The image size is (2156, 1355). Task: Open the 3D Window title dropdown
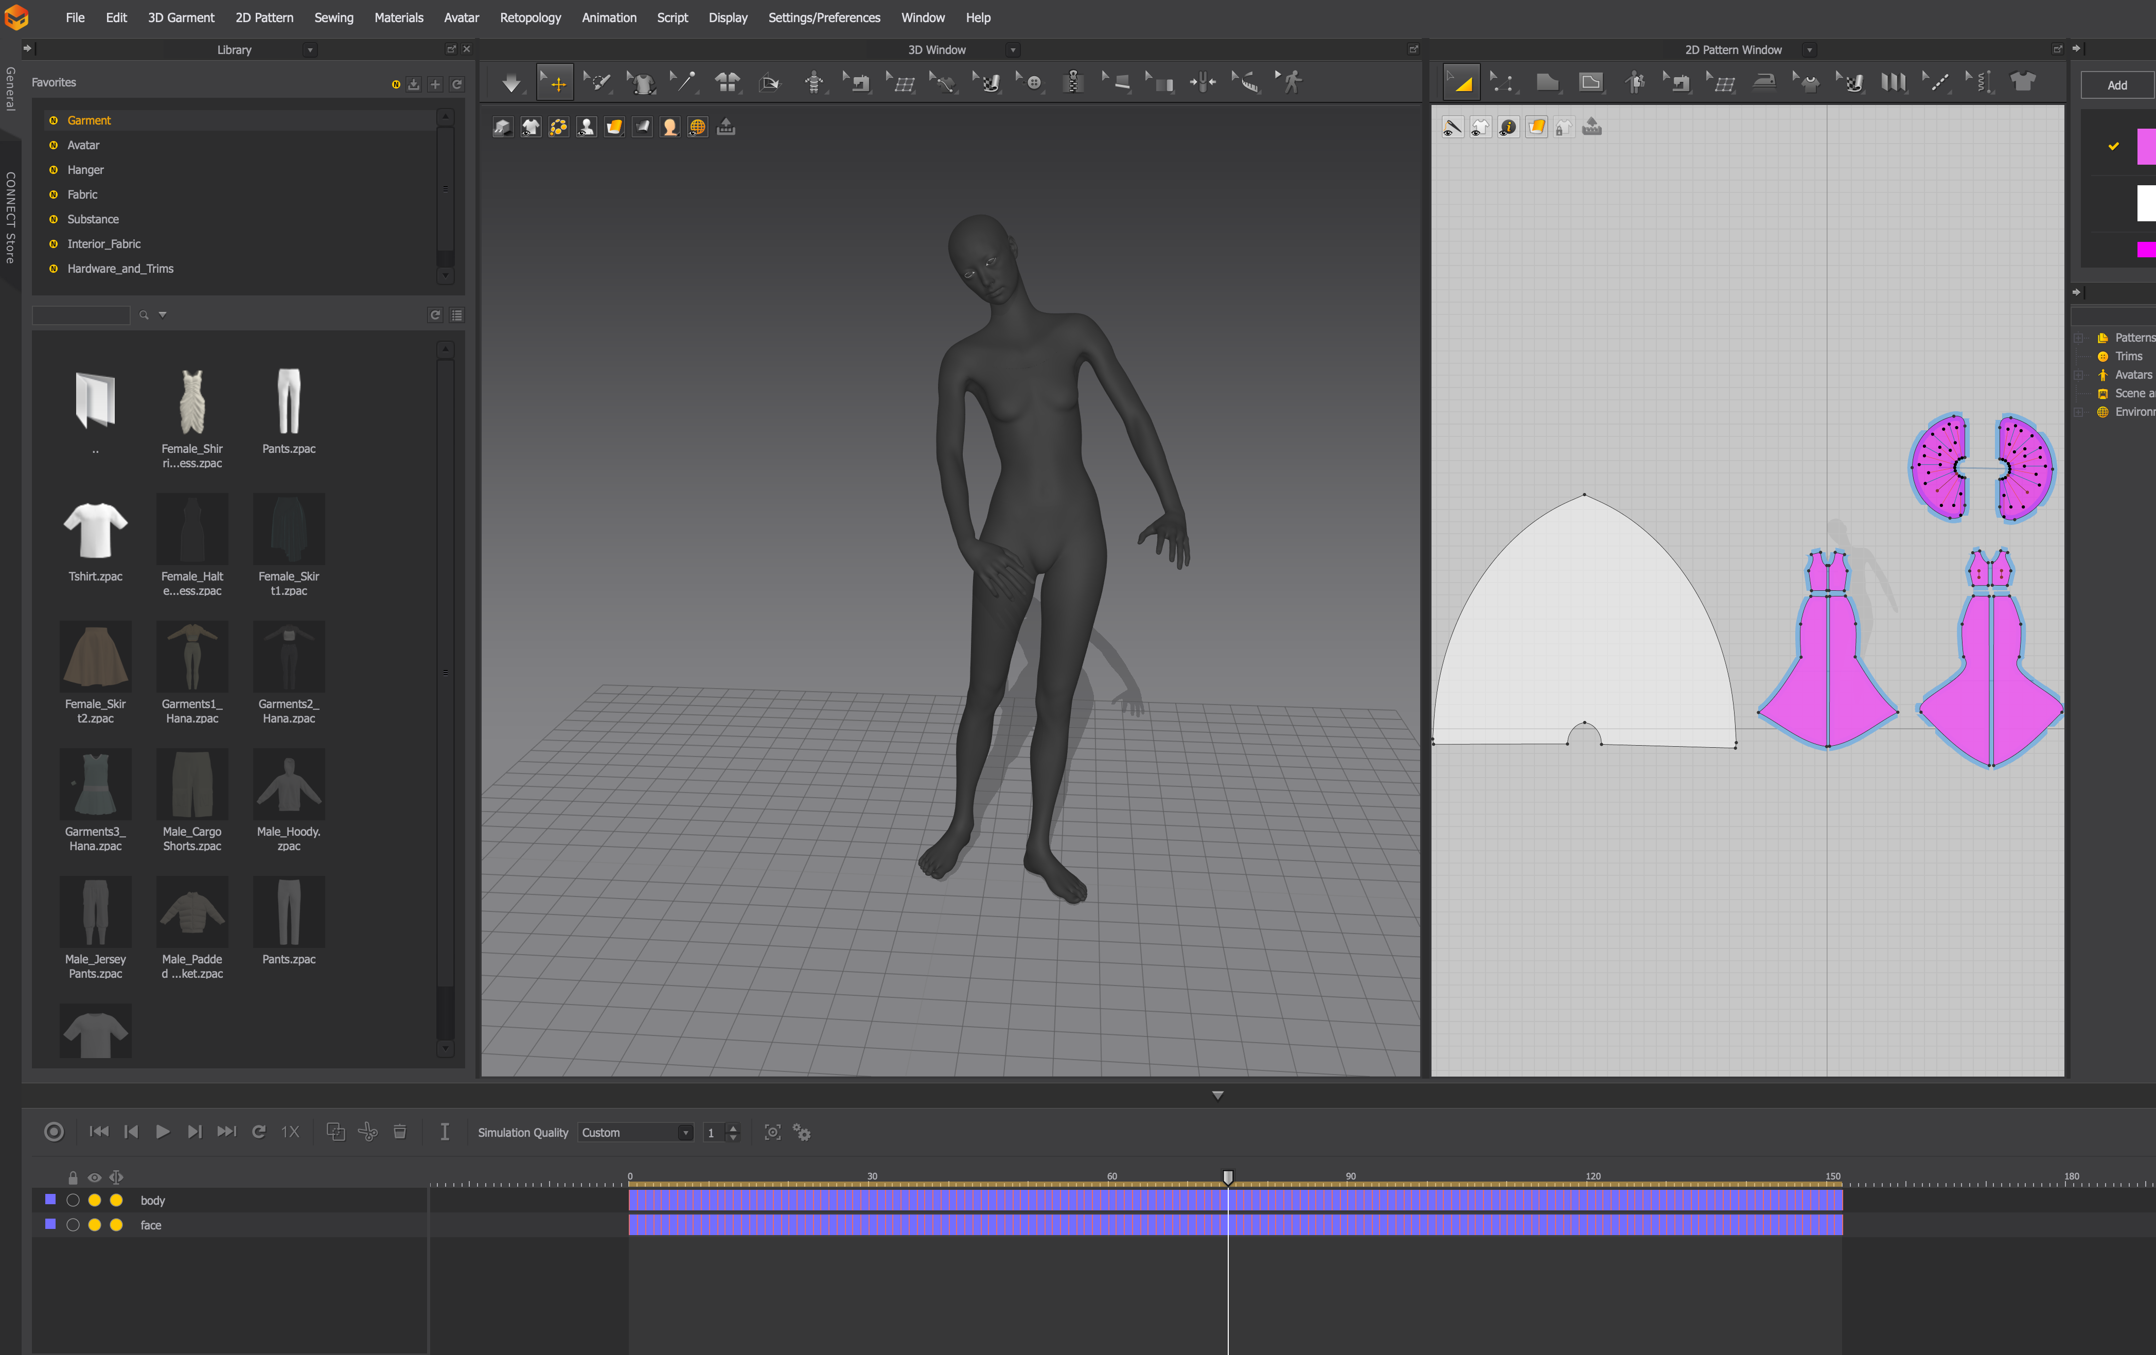pos(1013,50)
